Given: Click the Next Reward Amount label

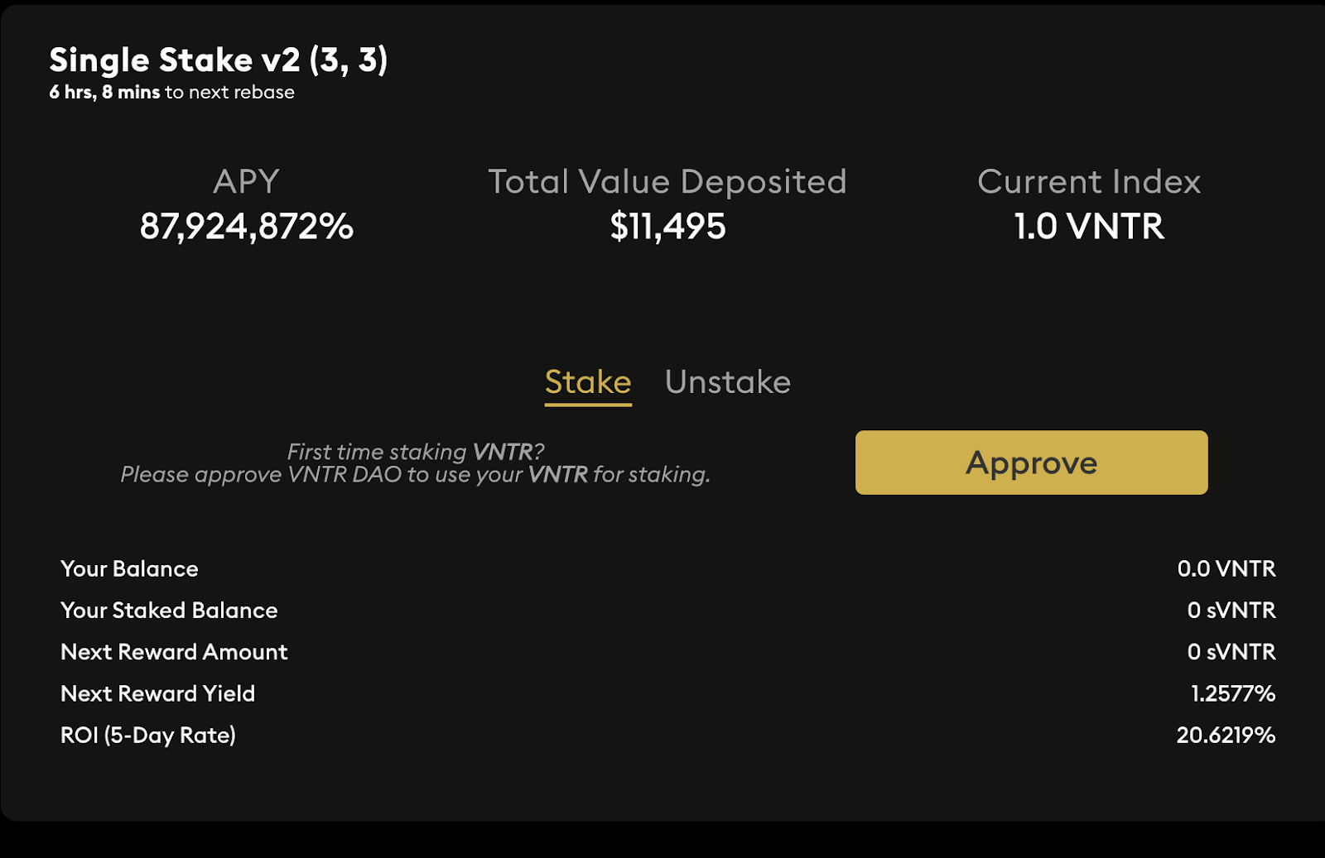Looking at the screenshot, I should point(174,652).
